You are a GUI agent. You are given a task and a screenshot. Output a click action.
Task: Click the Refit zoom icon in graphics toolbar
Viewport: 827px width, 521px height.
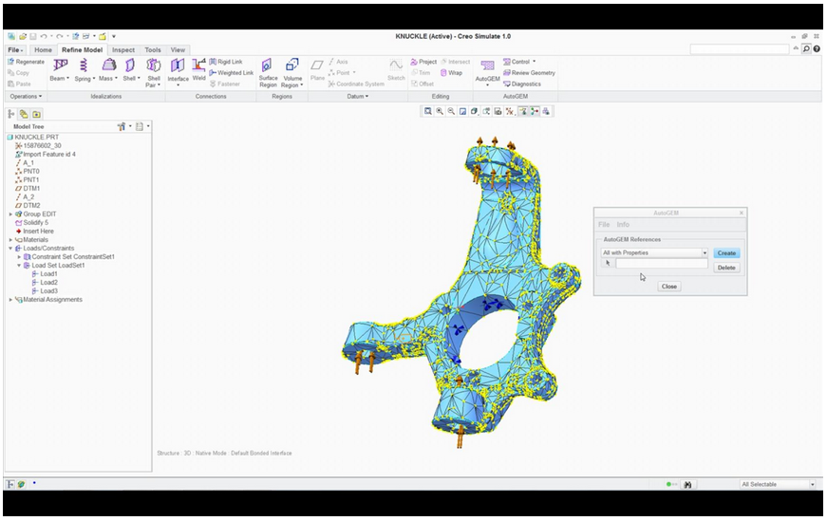coord(428,111)
